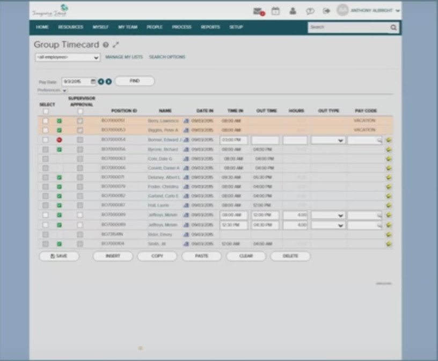This screenshot has height=361, width=438.
Task: Click the logout icon in the top bar
Action: 326,11
